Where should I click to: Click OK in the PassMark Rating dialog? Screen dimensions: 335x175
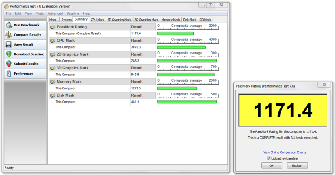click(x=271, y=166)
